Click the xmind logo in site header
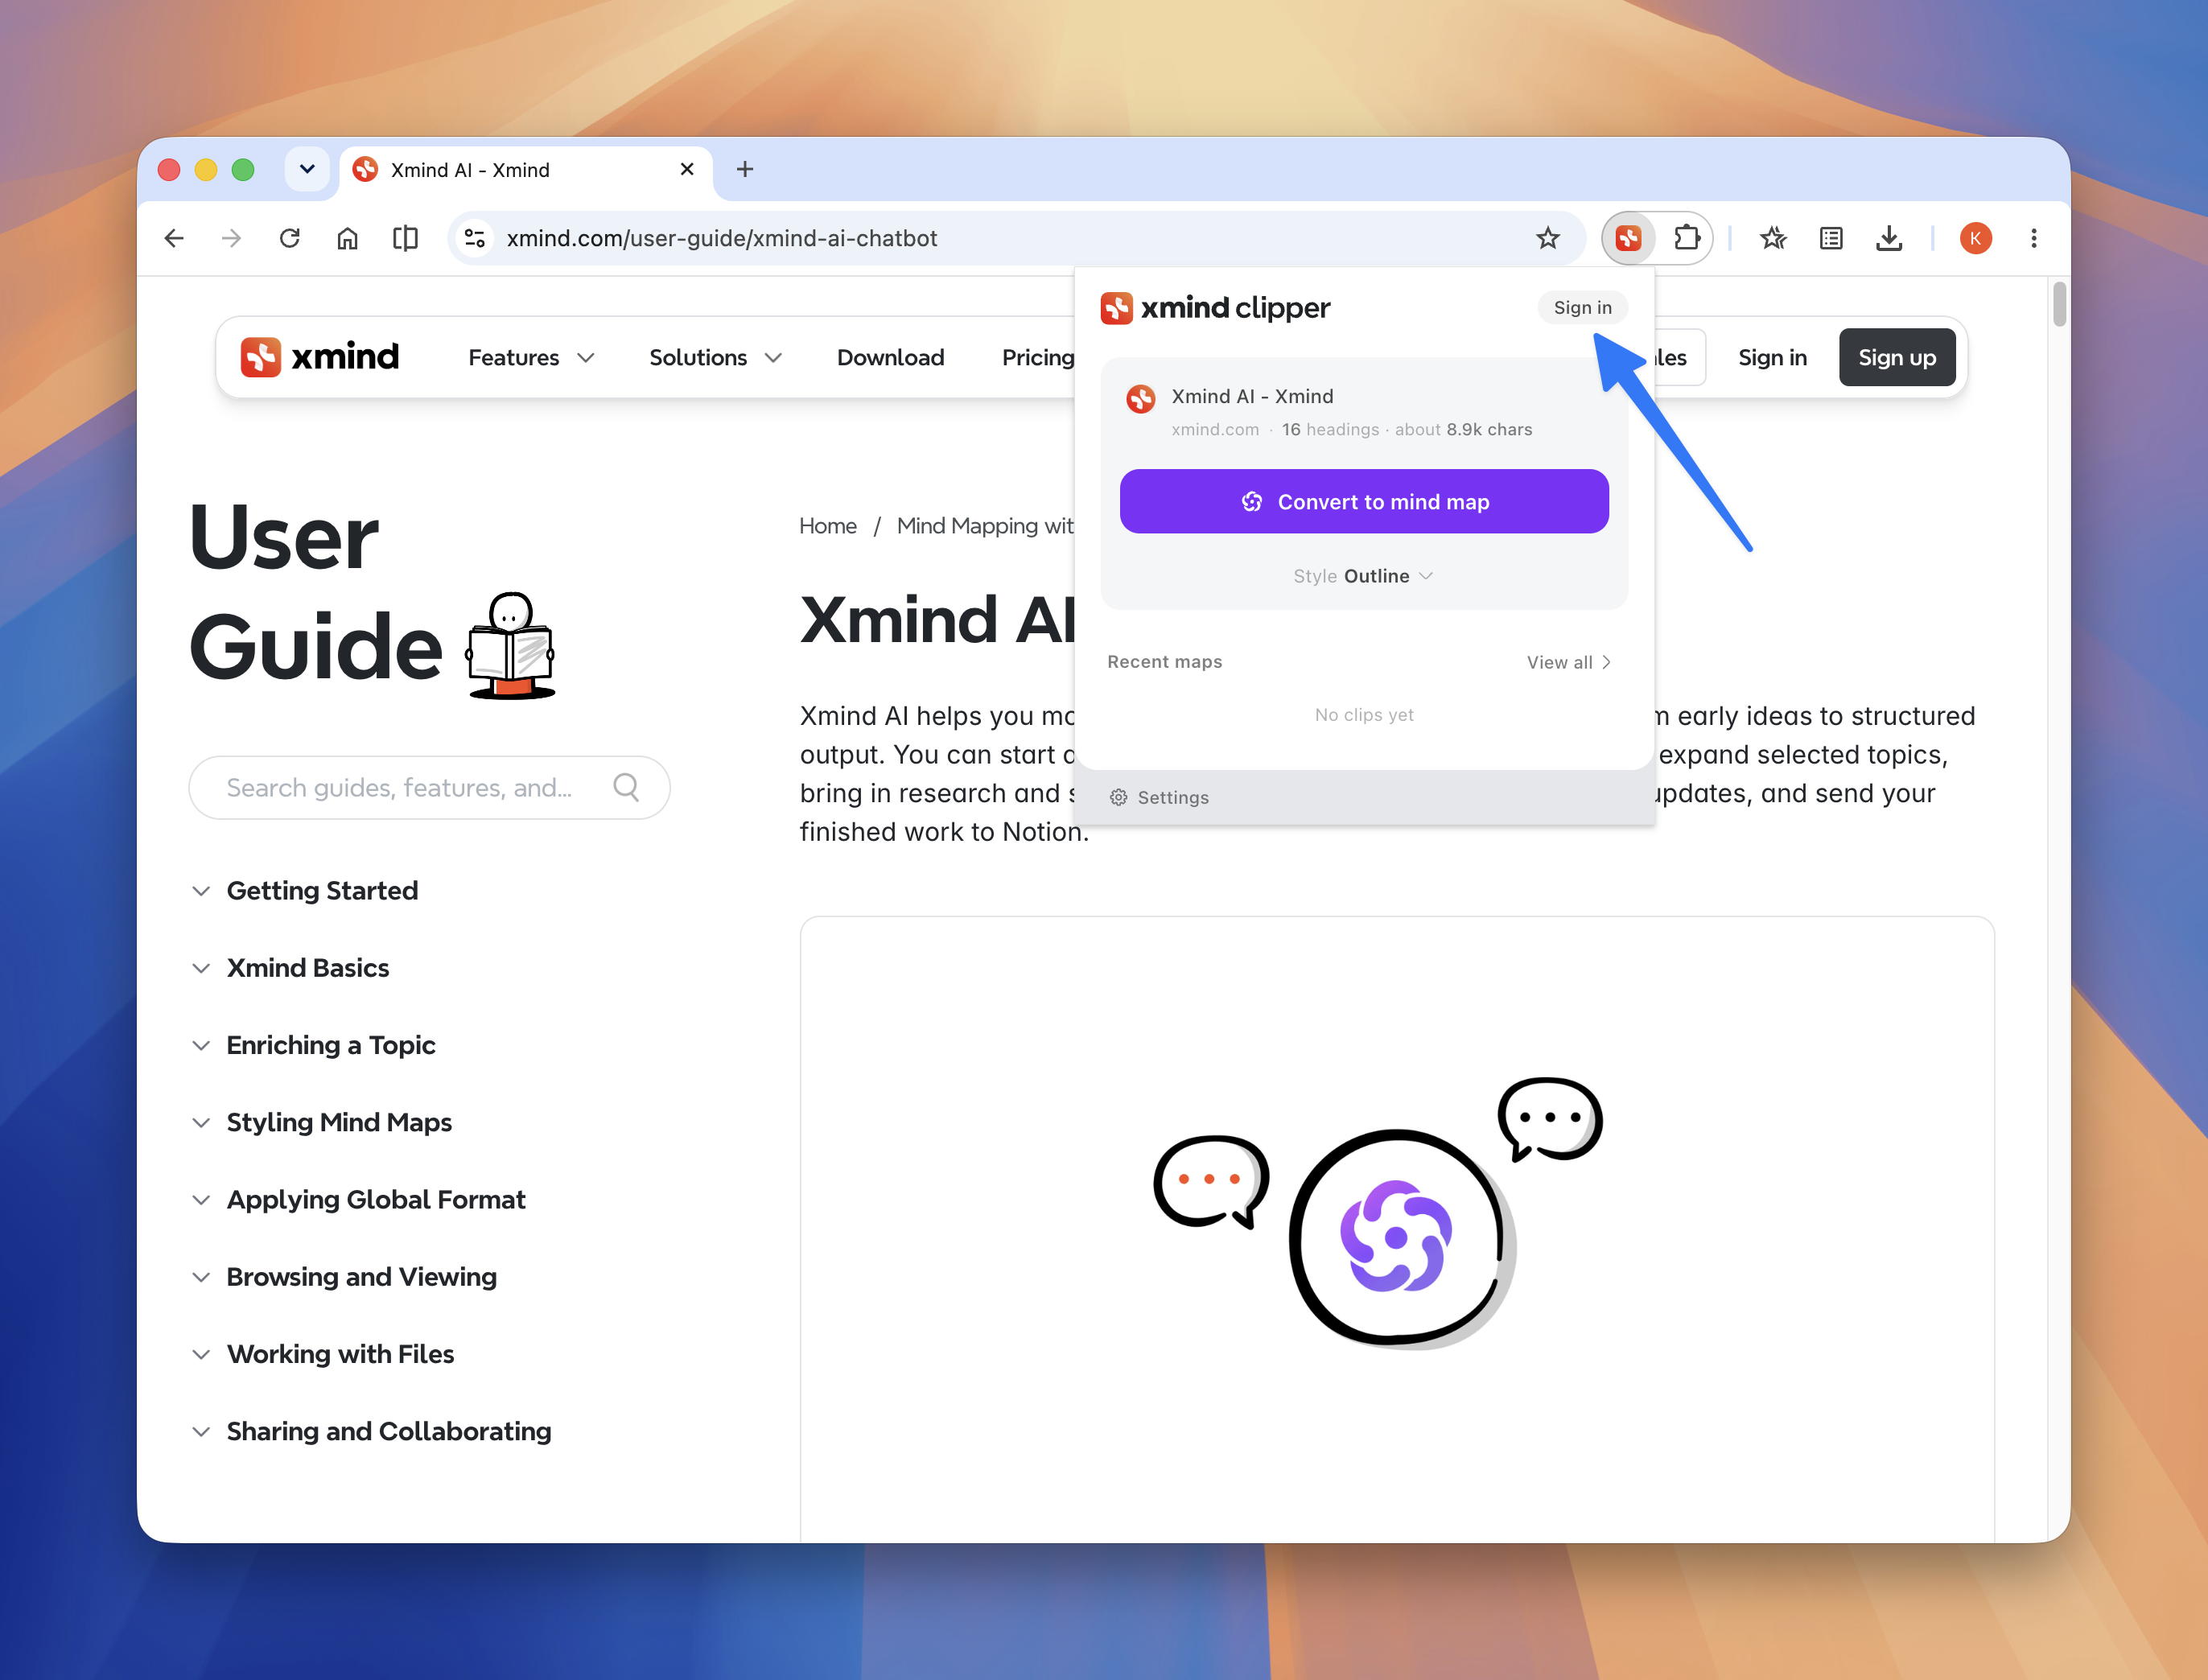 320,357
